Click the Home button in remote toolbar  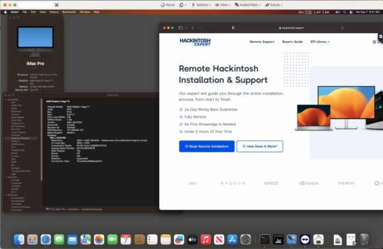[167, 5]
